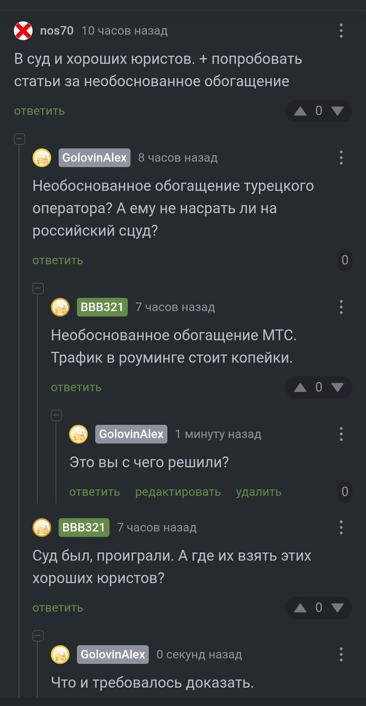Screen dimensions: 366x706
Task: Open the options menu on BBB321's roaming comment
Action: 342,307
